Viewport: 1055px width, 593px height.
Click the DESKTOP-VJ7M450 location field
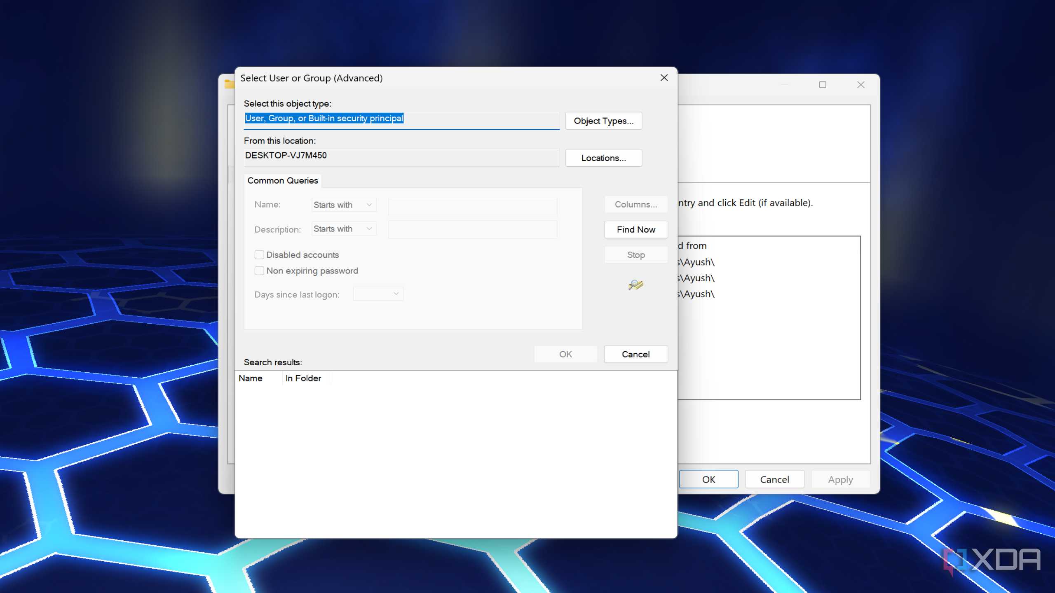point(401,157)
